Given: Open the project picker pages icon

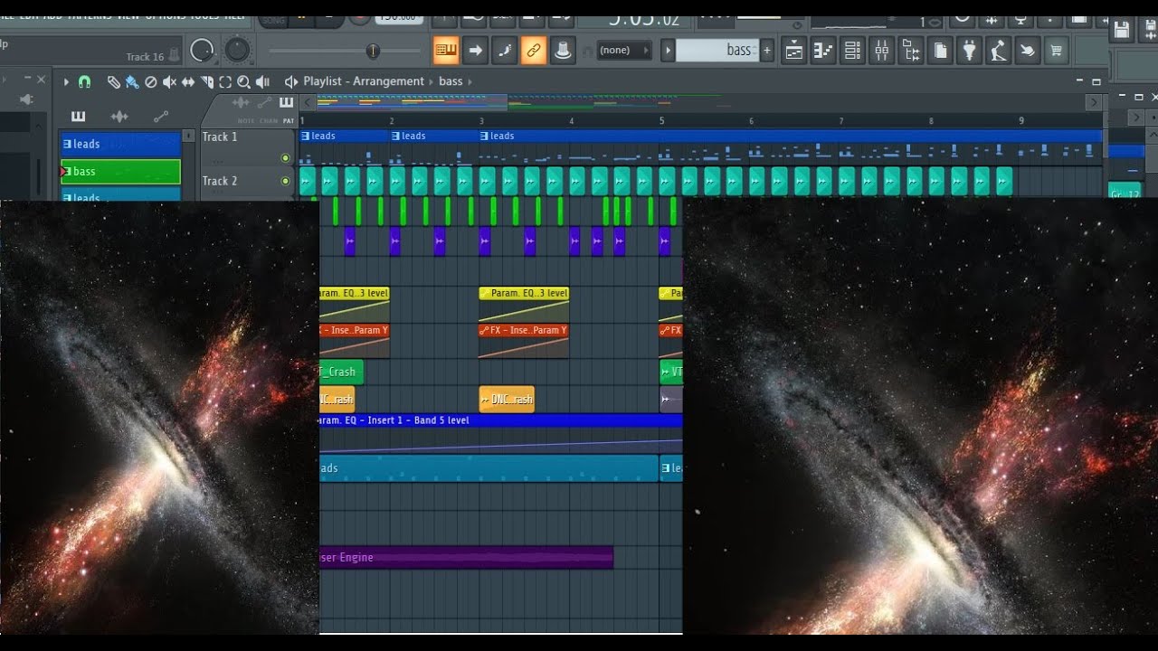Looking at the screenshot, I should (x=940, y=51).
